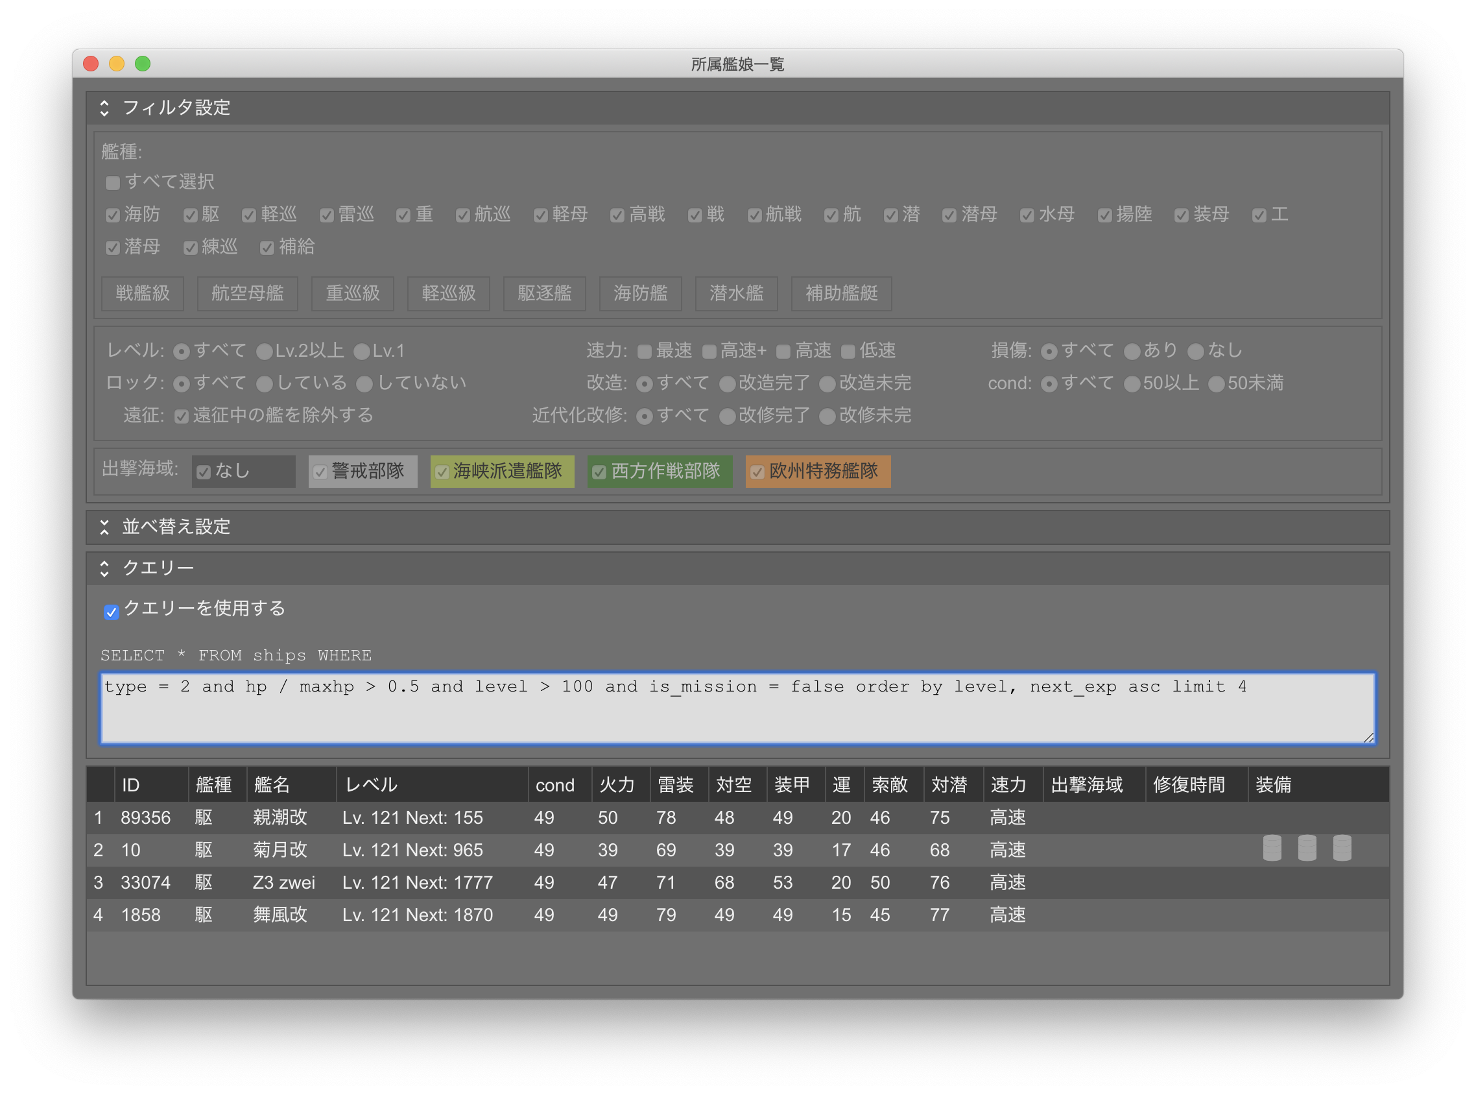The height and width of the screenshot is (1095, 1476).
Task: Click the 駆逐艦 filter button
Action: pyautogui.click(x=544, y=294)
